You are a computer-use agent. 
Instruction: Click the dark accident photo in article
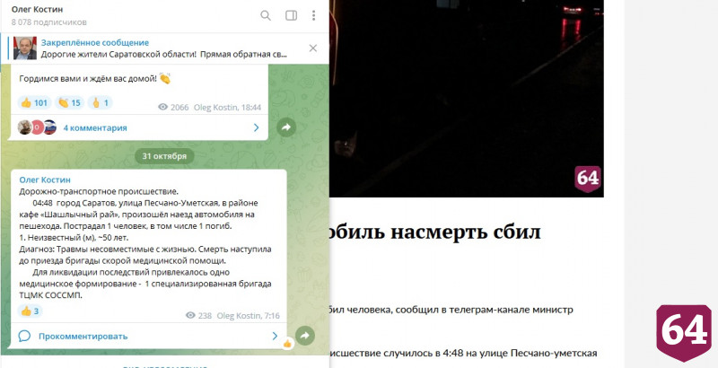point(466,99)
